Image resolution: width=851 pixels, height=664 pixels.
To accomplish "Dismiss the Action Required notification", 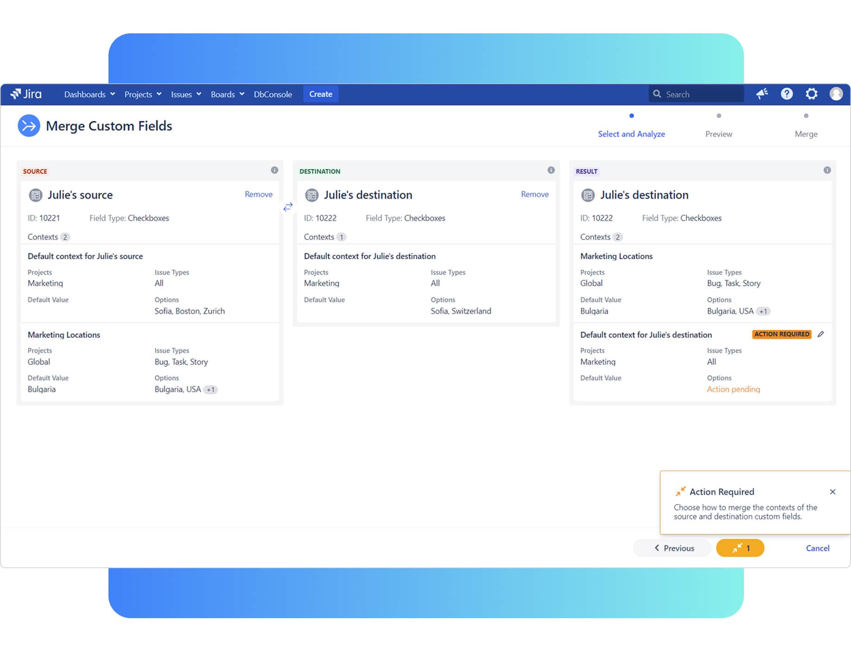I will [x=833, y=492].
